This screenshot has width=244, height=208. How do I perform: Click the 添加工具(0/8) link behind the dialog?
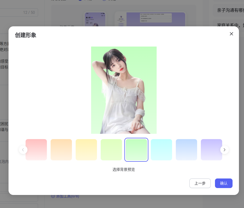pyautogui.click(x=65, y=196)
